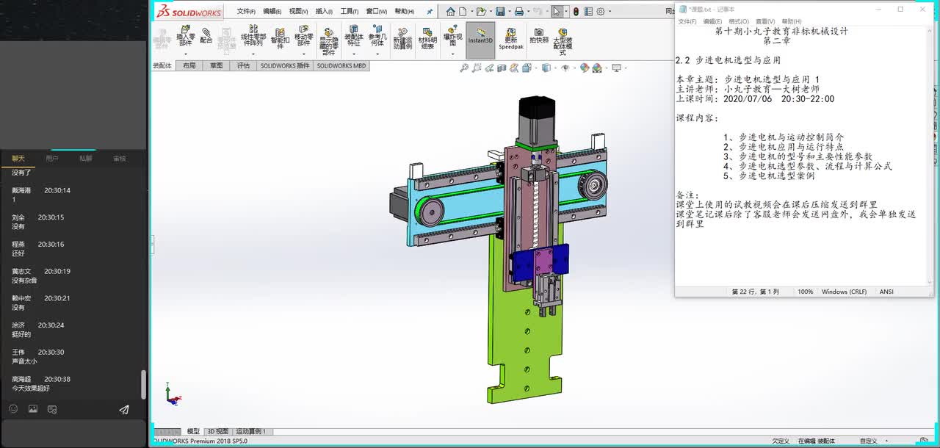Expand the Reference Geometry dropdown arrow
This screenshot has width=940, height=448.
(x=377, y=54)
